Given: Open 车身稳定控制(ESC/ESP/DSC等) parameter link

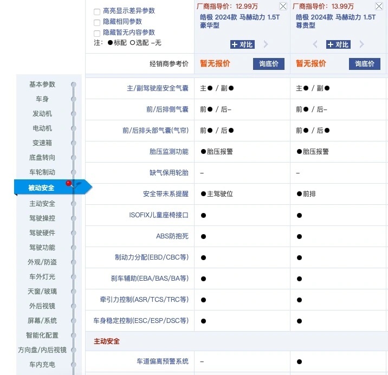Looking at the screenshot, I should (x=141, y=321).
